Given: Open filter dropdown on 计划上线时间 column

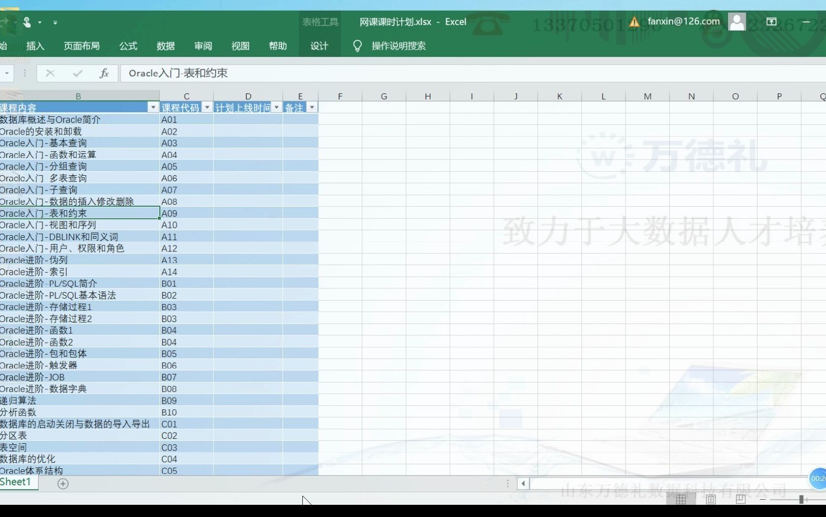Looking at the screenshot, I should click(x=277, y=107).
